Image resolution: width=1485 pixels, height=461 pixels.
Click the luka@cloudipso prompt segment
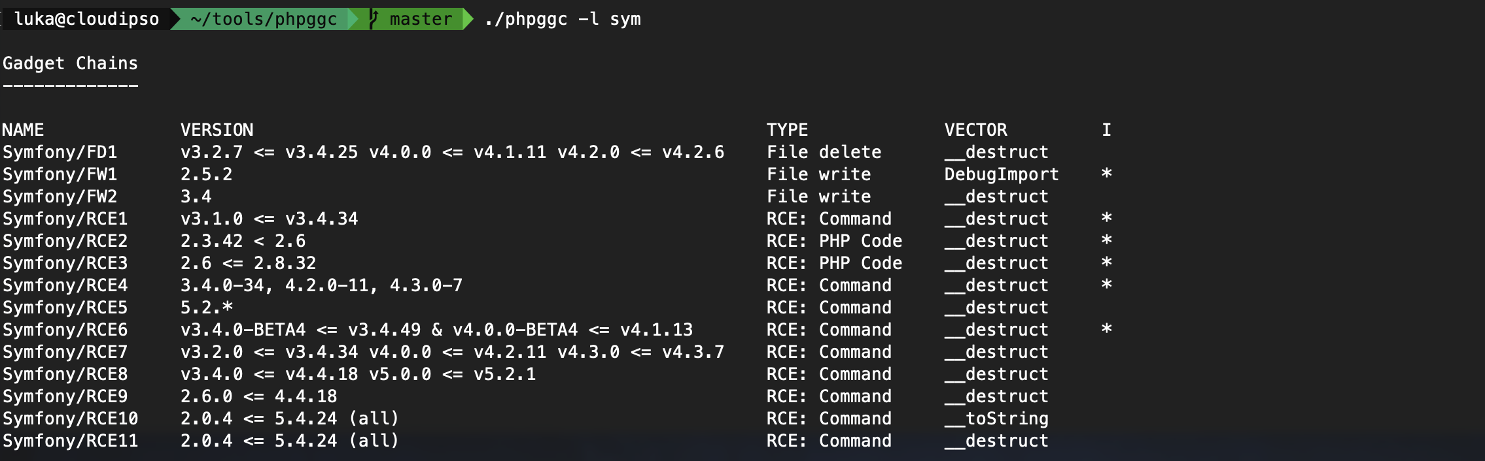click(86, 19)
